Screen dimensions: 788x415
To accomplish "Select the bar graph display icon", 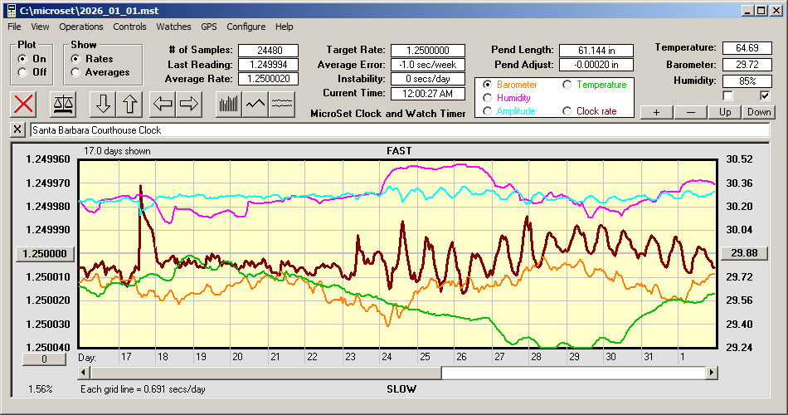I will point(228,104).
